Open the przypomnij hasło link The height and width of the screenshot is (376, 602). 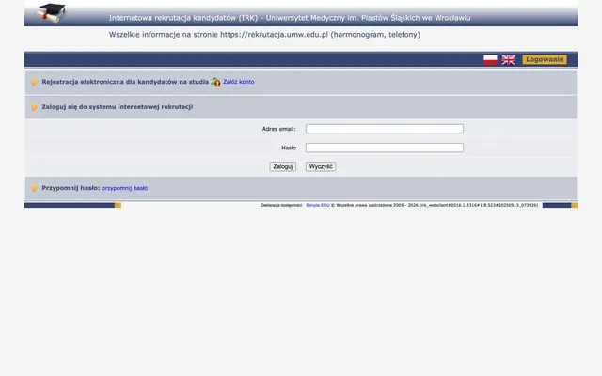pyautogui.click(x=124, y=188)
